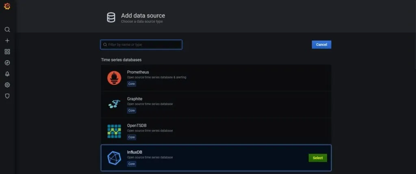This screenshot has width=416, height=174.
Task: Click the Add data source database icon
Action: (111, 17)
